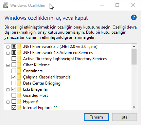Viewport: 141px width, 125px height.
Task: Click folder icon beside Hyper-V
Action: click(x=19, y=102)
